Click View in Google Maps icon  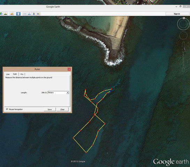[38, 14]
